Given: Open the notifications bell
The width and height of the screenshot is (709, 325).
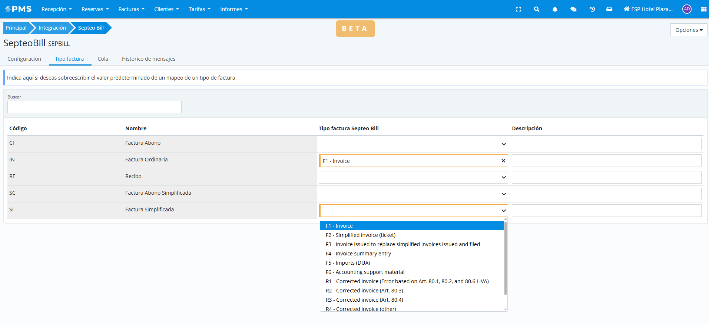Looking at the screenshot, I should tap(554, 9).
